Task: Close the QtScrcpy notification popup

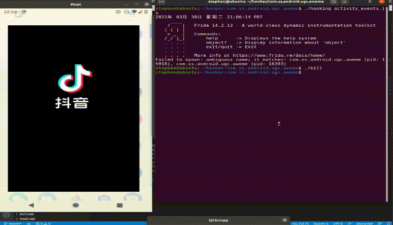Action: (284, 220)
